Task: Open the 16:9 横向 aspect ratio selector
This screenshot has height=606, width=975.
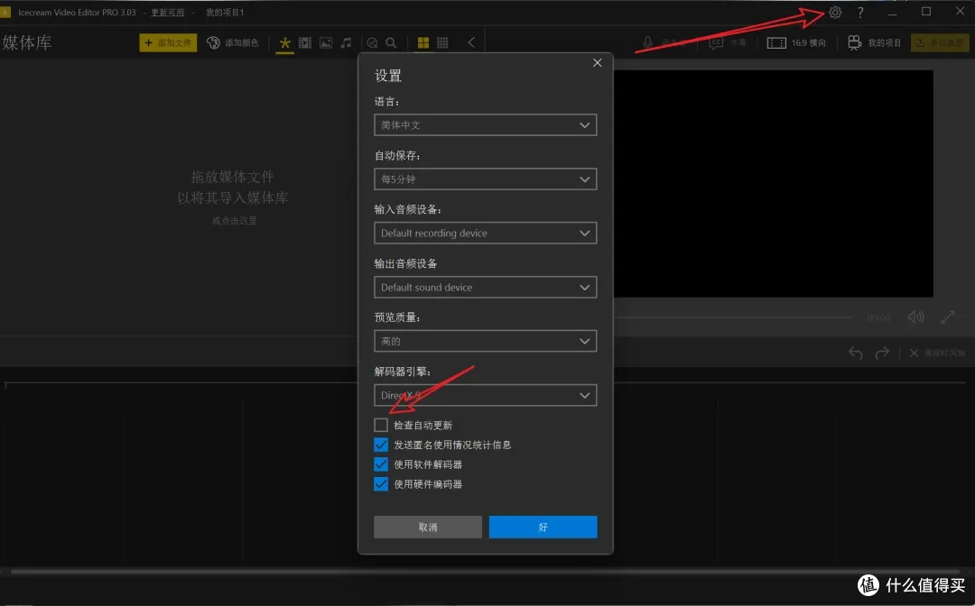Action: click(796, 43)
